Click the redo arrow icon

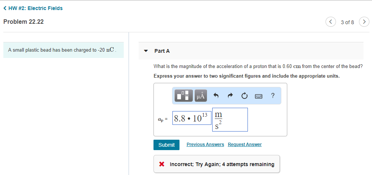coord(230,95)
